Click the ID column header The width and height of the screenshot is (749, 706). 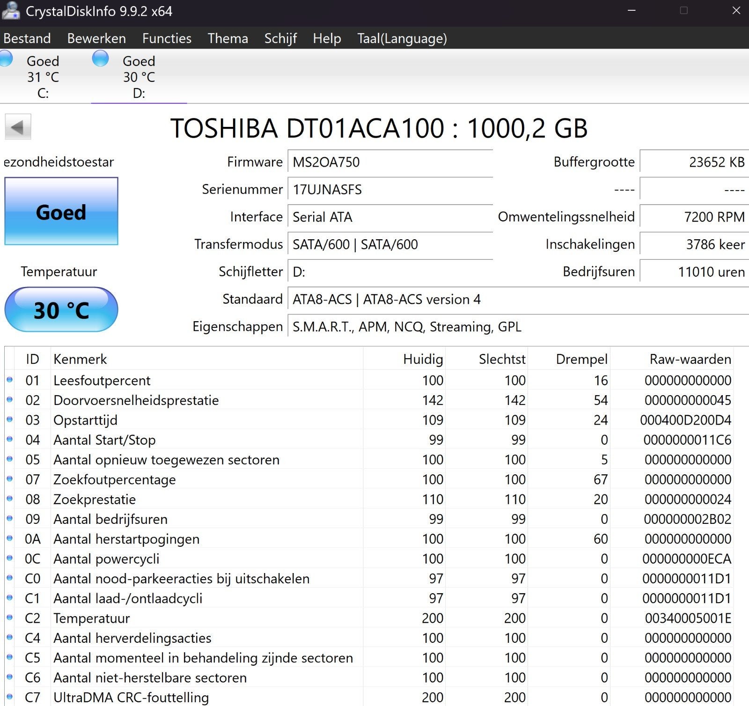pos(32,359)
